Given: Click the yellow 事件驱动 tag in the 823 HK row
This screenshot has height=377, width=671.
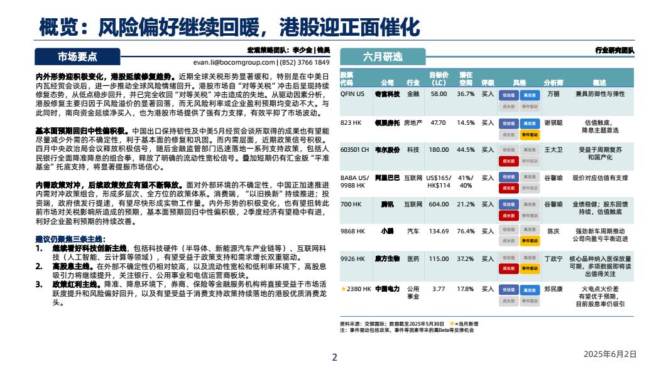Looking at the screenshot, I should pos(530,135).
